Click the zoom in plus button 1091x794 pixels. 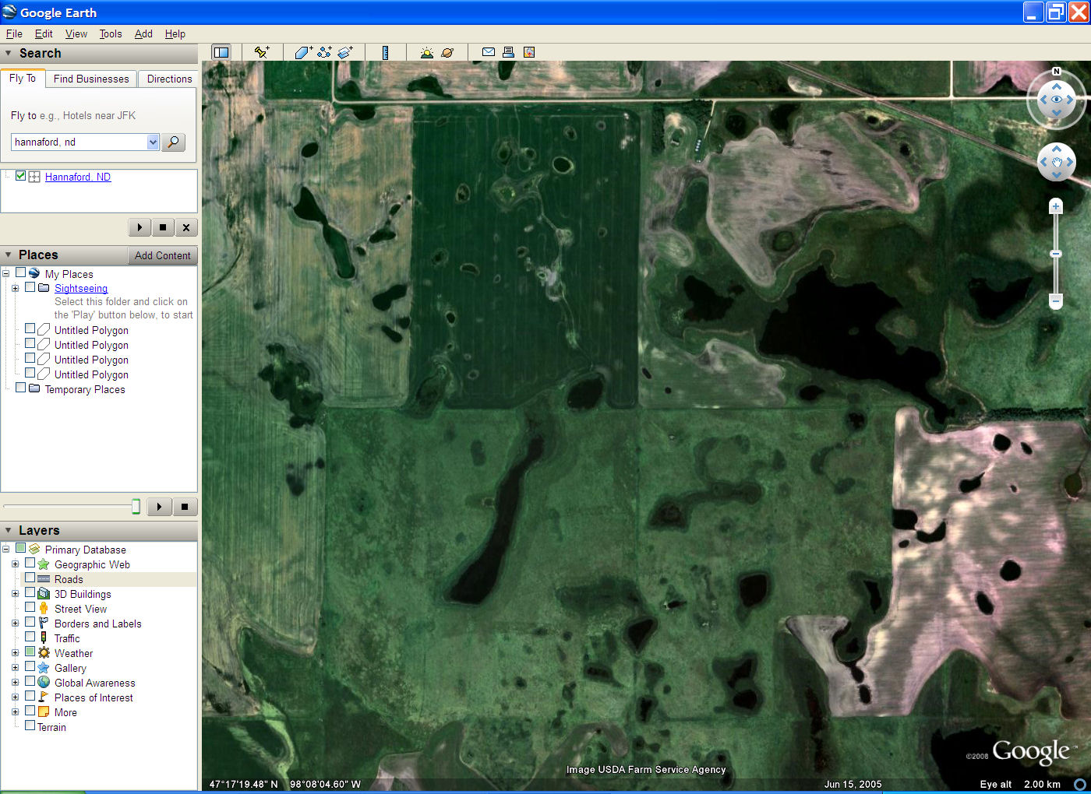click(1056, 206)
